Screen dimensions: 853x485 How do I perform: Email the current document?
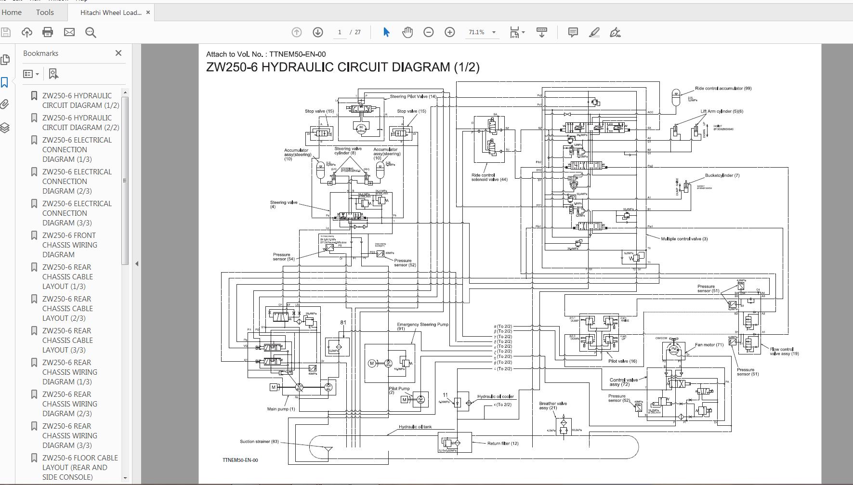(69, 32)
